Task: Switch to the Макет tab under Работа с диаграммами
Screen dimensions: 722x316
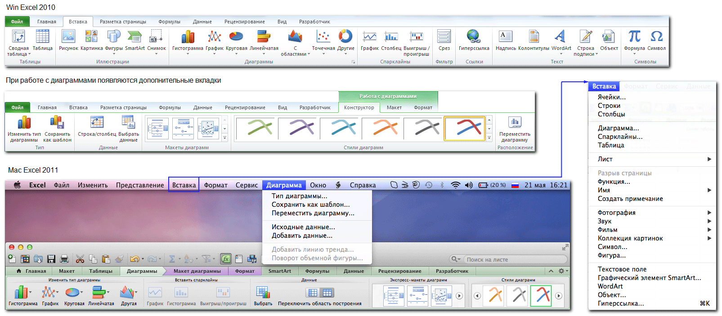Action: pyautogui.click(x=394, y=107)
